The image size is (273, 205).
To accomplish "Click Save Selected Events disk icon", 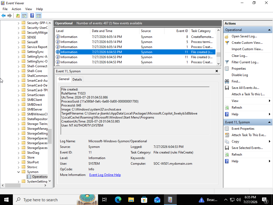I will pos(227,148).
